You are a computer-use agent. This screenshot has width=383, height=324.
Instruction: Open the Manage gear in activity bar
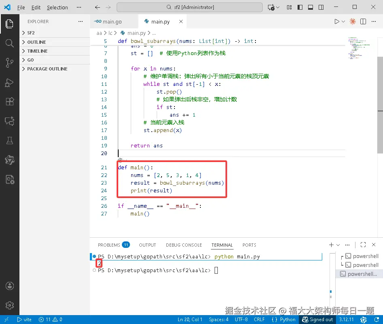point(10,305)
